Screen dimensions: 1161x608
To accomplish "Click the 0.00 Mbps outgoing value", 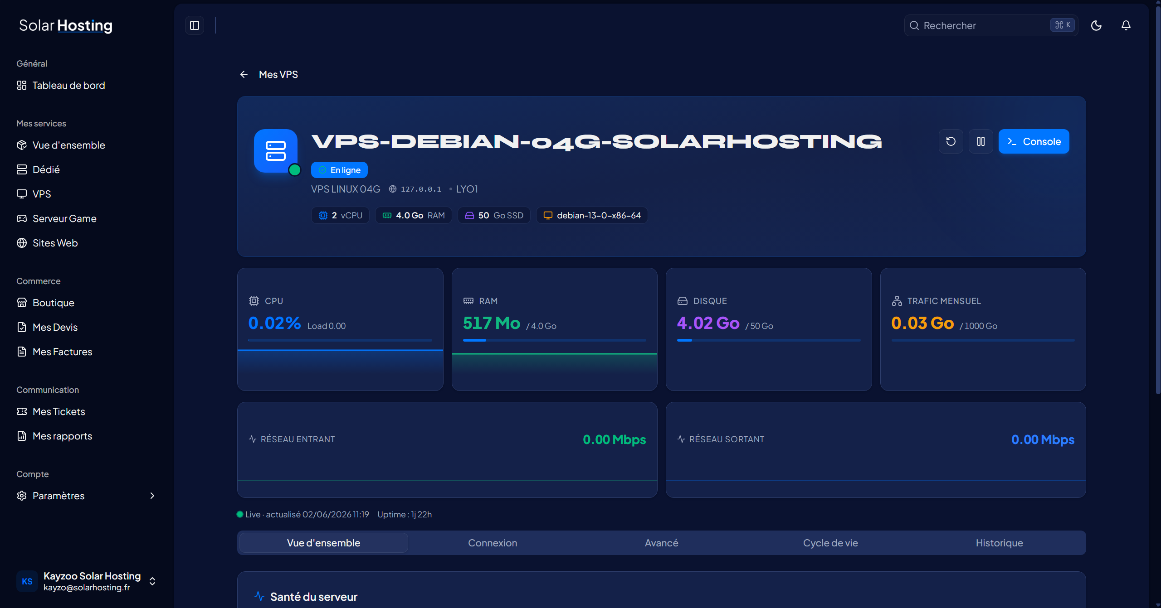I will click(x=1043, y=439).
